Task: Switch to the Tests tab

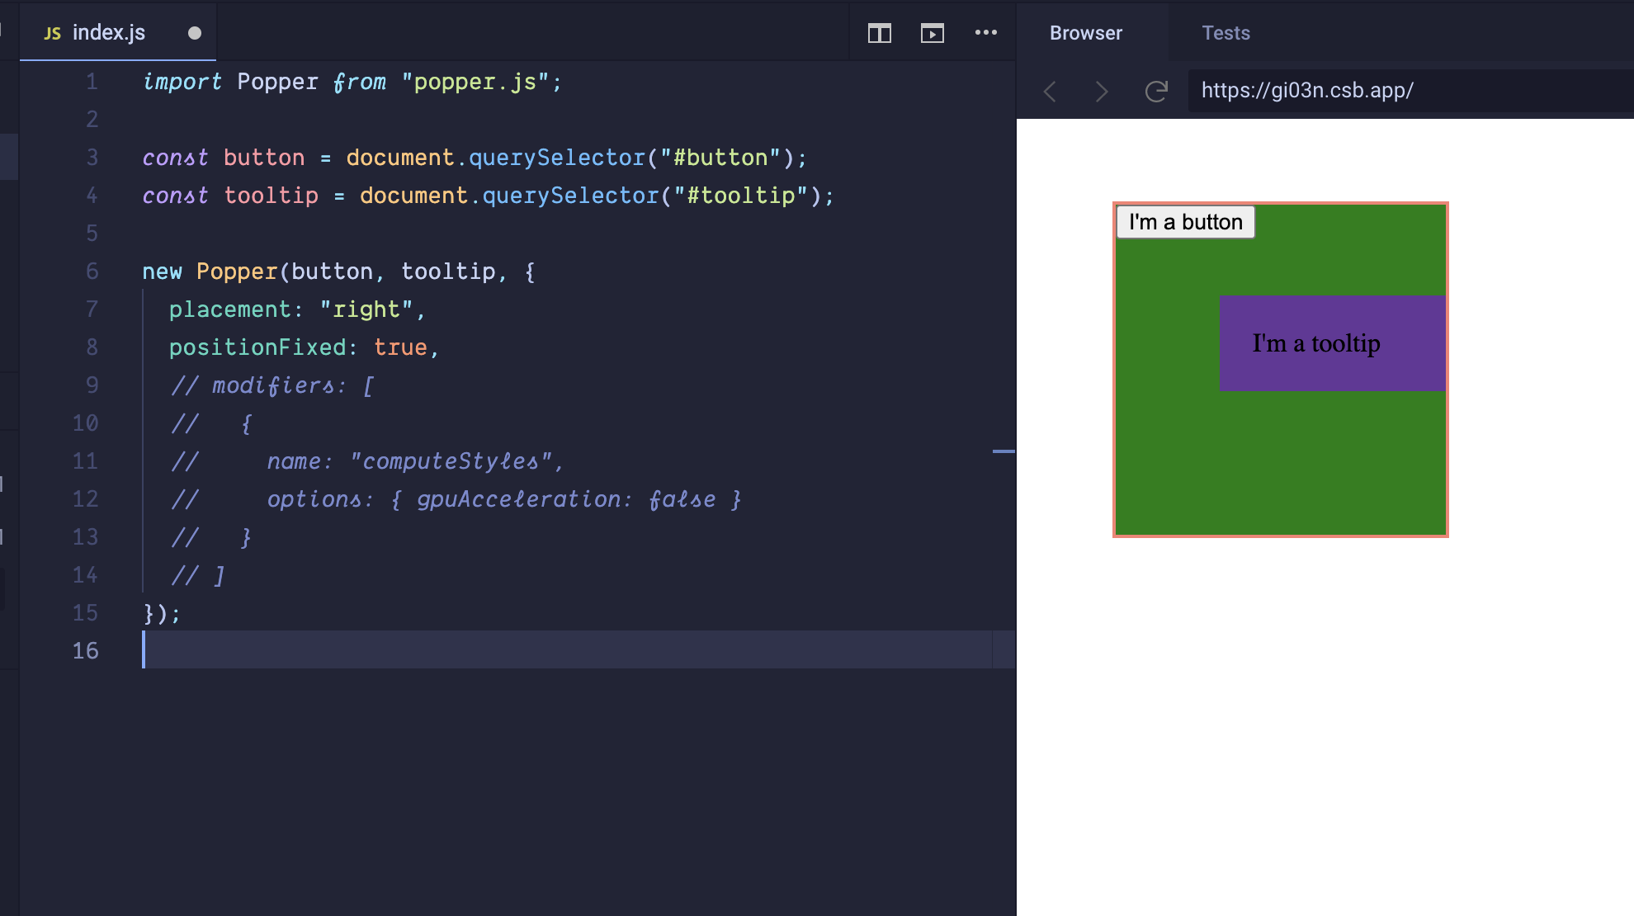Action: [1226, 33]
